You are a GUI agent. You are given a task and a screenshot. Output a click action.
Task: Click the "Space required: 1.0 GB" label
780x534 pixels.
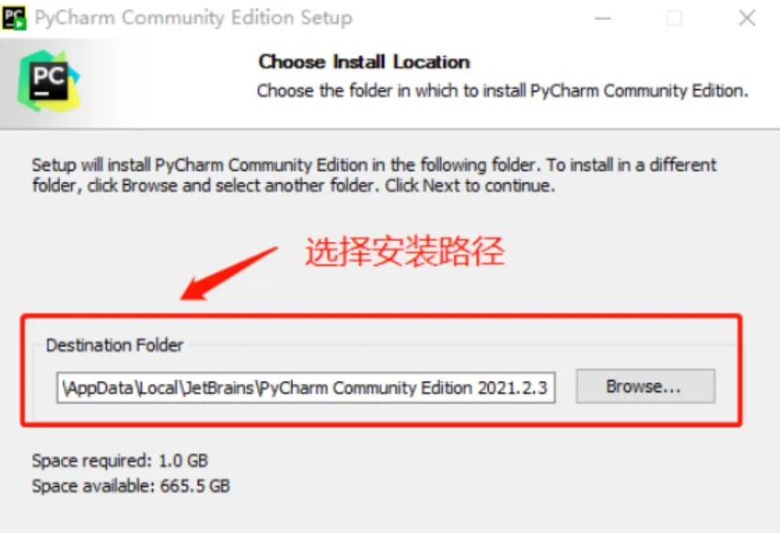(x=120, y=461)
